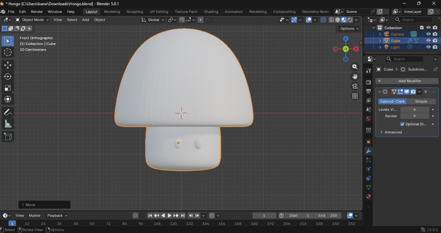Toggle camera view in the viewport
441x233 pixels.
click(x=355, y=86)
